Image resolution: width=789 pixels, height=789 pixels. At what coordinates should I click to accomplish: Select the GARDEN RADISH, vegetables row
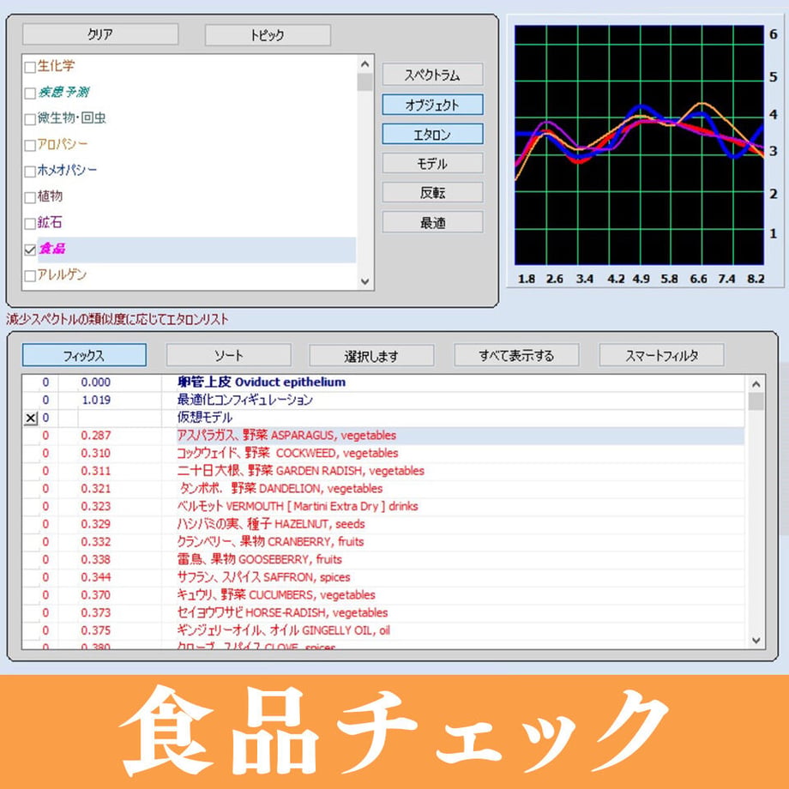pos(383,471)
